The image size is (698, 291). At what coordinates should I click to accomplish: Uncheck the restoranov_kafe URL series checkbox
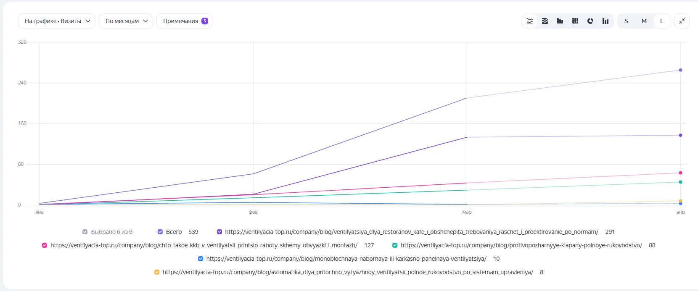(x=219, y=232)
